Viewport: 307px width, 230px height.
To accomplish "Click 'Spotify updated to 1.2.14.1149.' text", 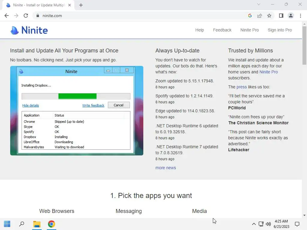I will 184,96.
